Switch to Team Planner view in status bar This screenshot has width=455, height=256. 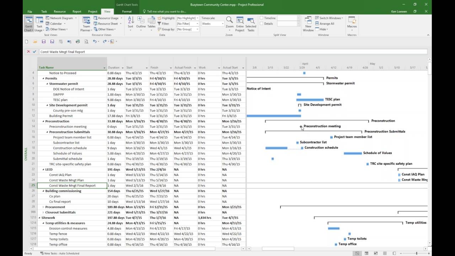[375, 253]
